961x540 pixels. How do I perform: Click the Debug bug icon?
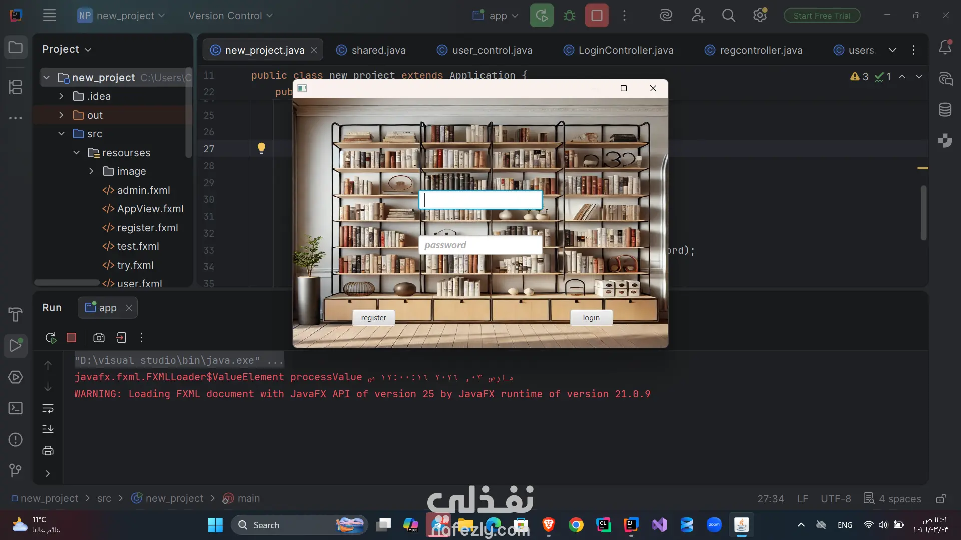(x=569, y=16)
